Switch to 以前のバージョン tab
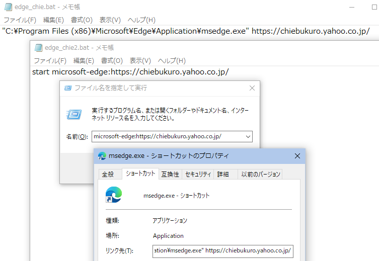 click(260, 175)
